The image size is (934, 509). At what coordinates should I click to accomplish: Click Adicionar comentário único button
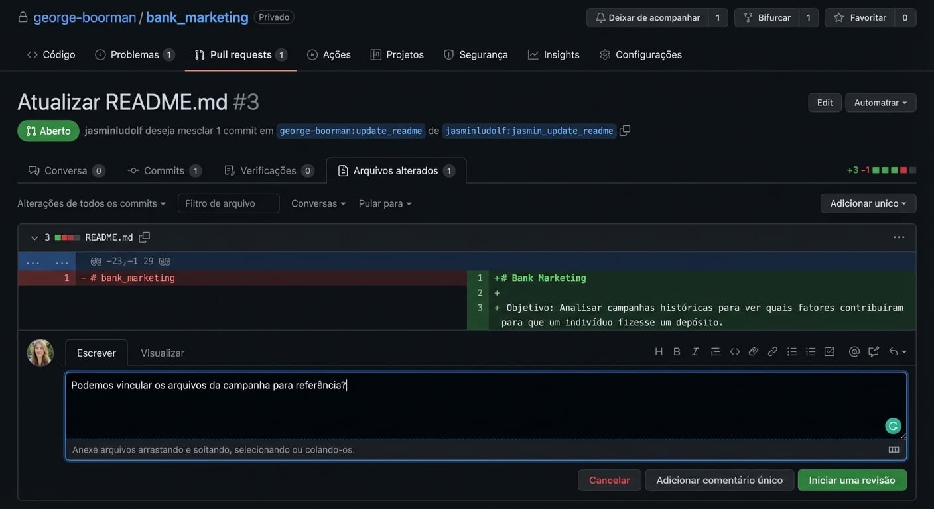coord(720,480)
